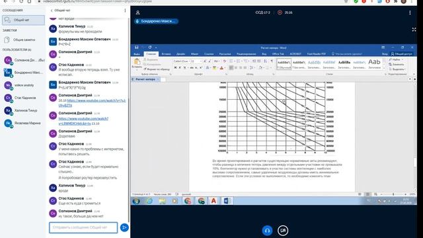Open the Файл tab in Word
Screen dimensions: 423x238
point(137,54)
